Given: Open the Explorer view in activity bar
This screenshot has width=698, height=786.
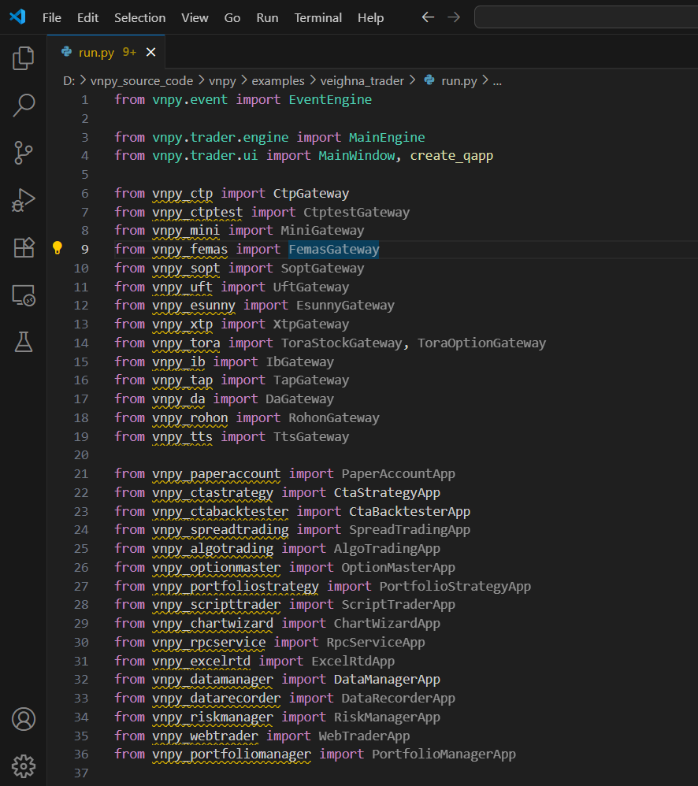Looking at the screenshot, I should tap(23, 58).
